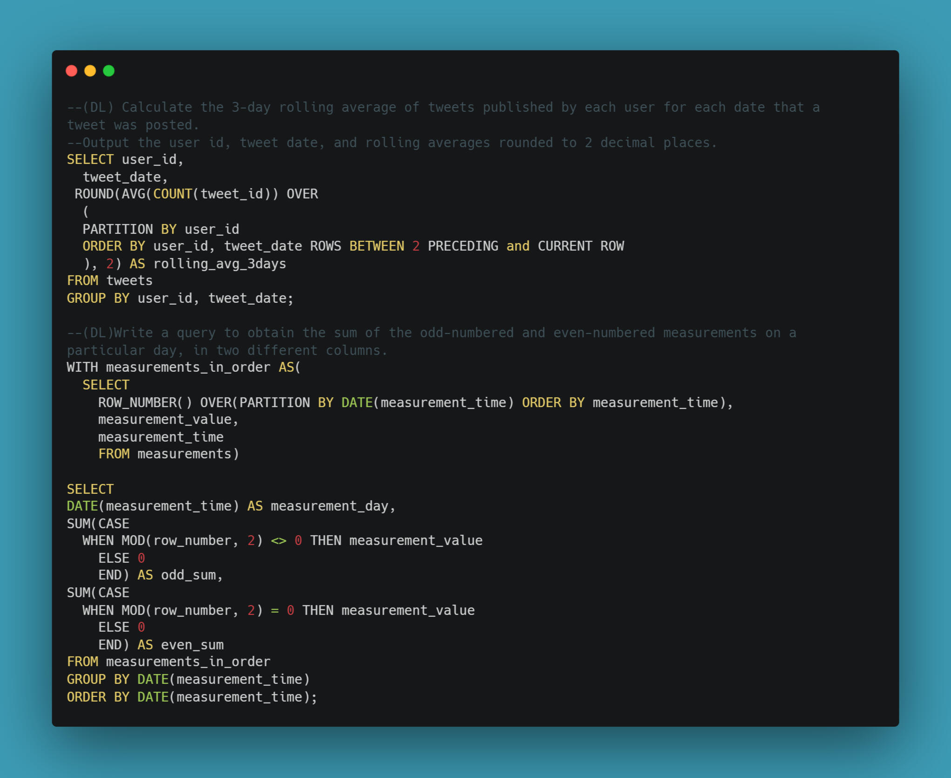Click the WITH measurements_in_order text
The image size is (951, 778).
click(x=168, y=367)
